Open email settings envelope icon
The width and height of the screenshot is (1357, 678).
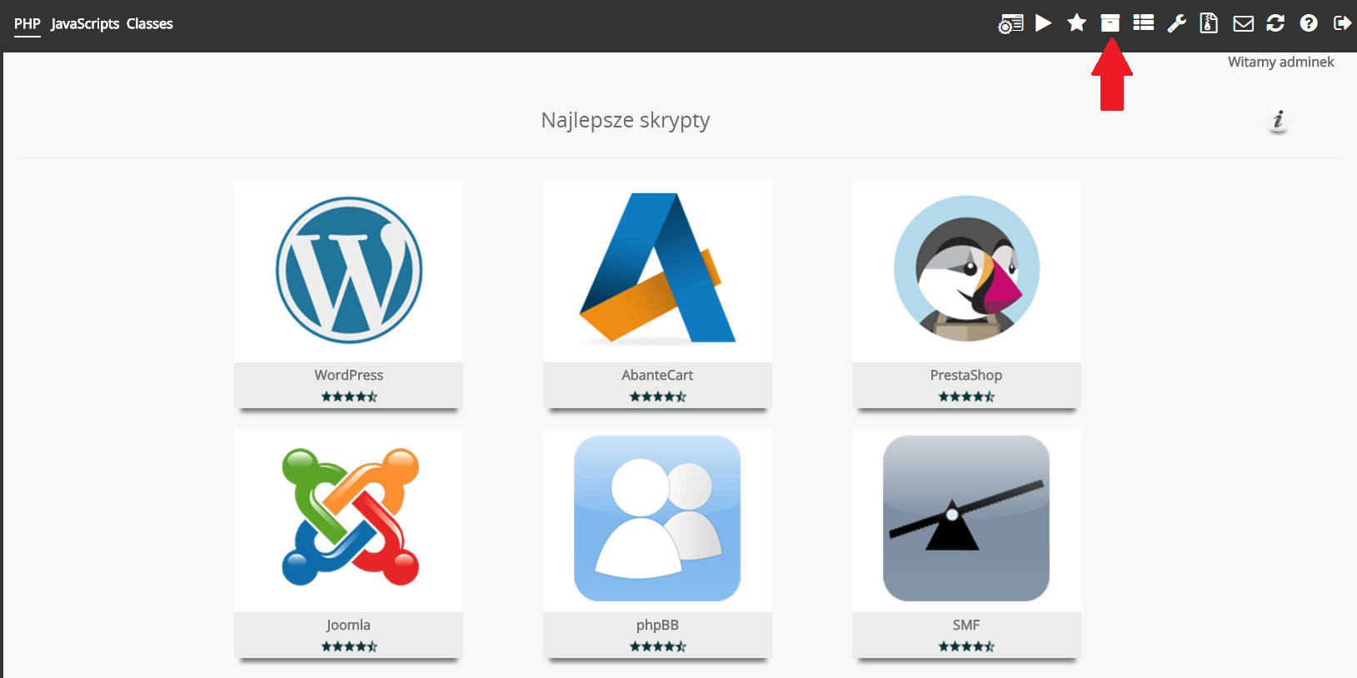point(1243,23)
